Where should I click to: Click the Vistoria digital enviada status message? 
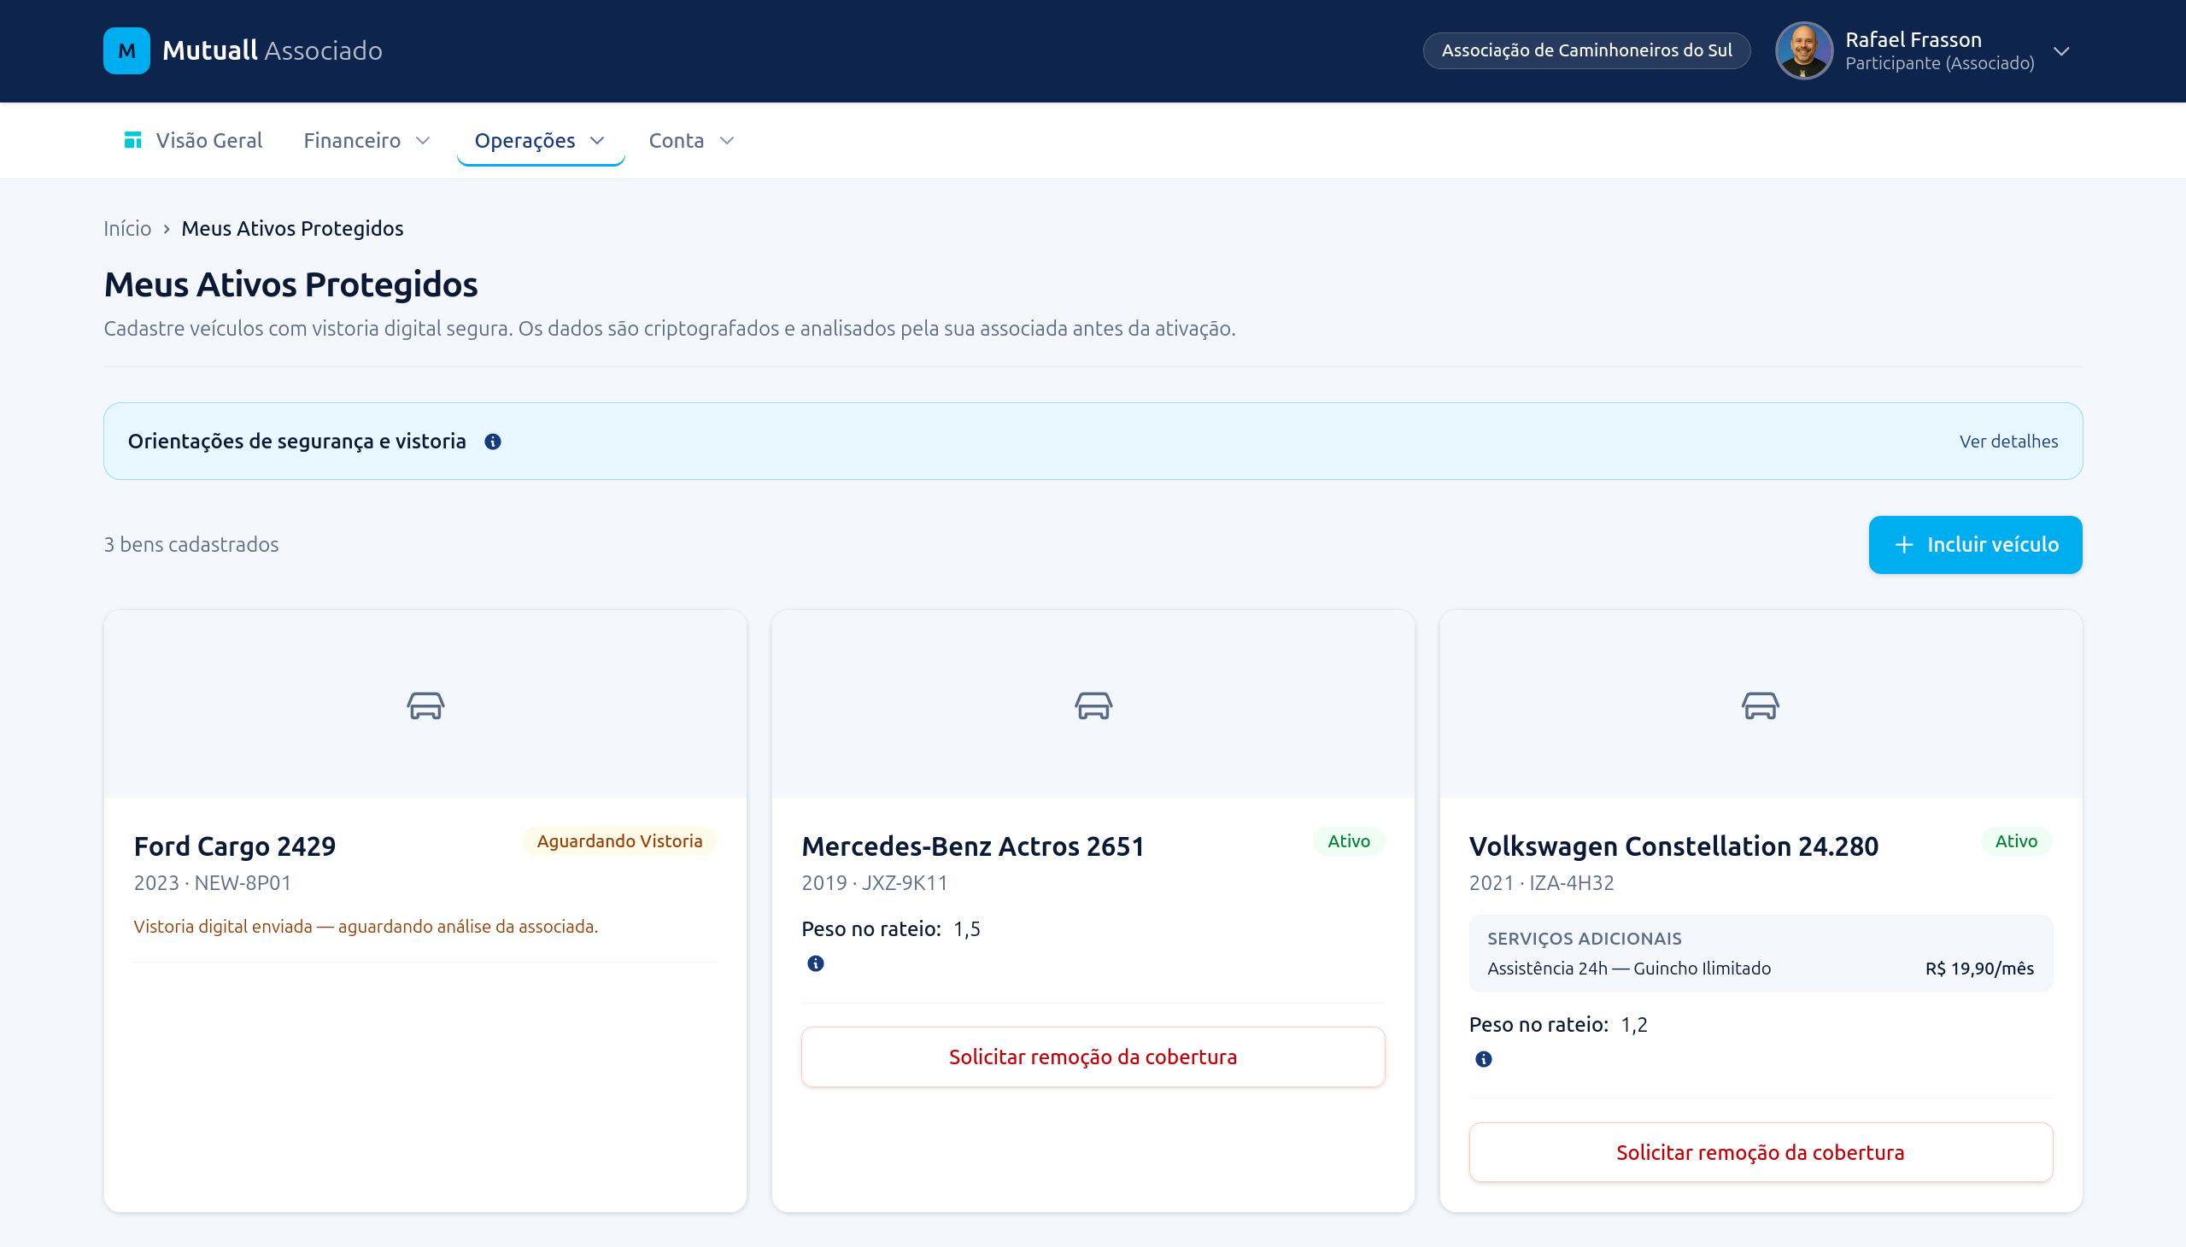(x=366, y=927)
